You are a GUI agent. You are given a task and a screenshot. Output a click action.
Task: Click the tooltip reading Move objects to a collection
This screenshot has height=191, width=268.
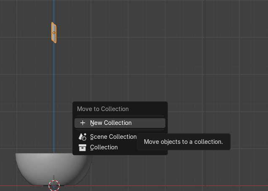coord(183,142)
